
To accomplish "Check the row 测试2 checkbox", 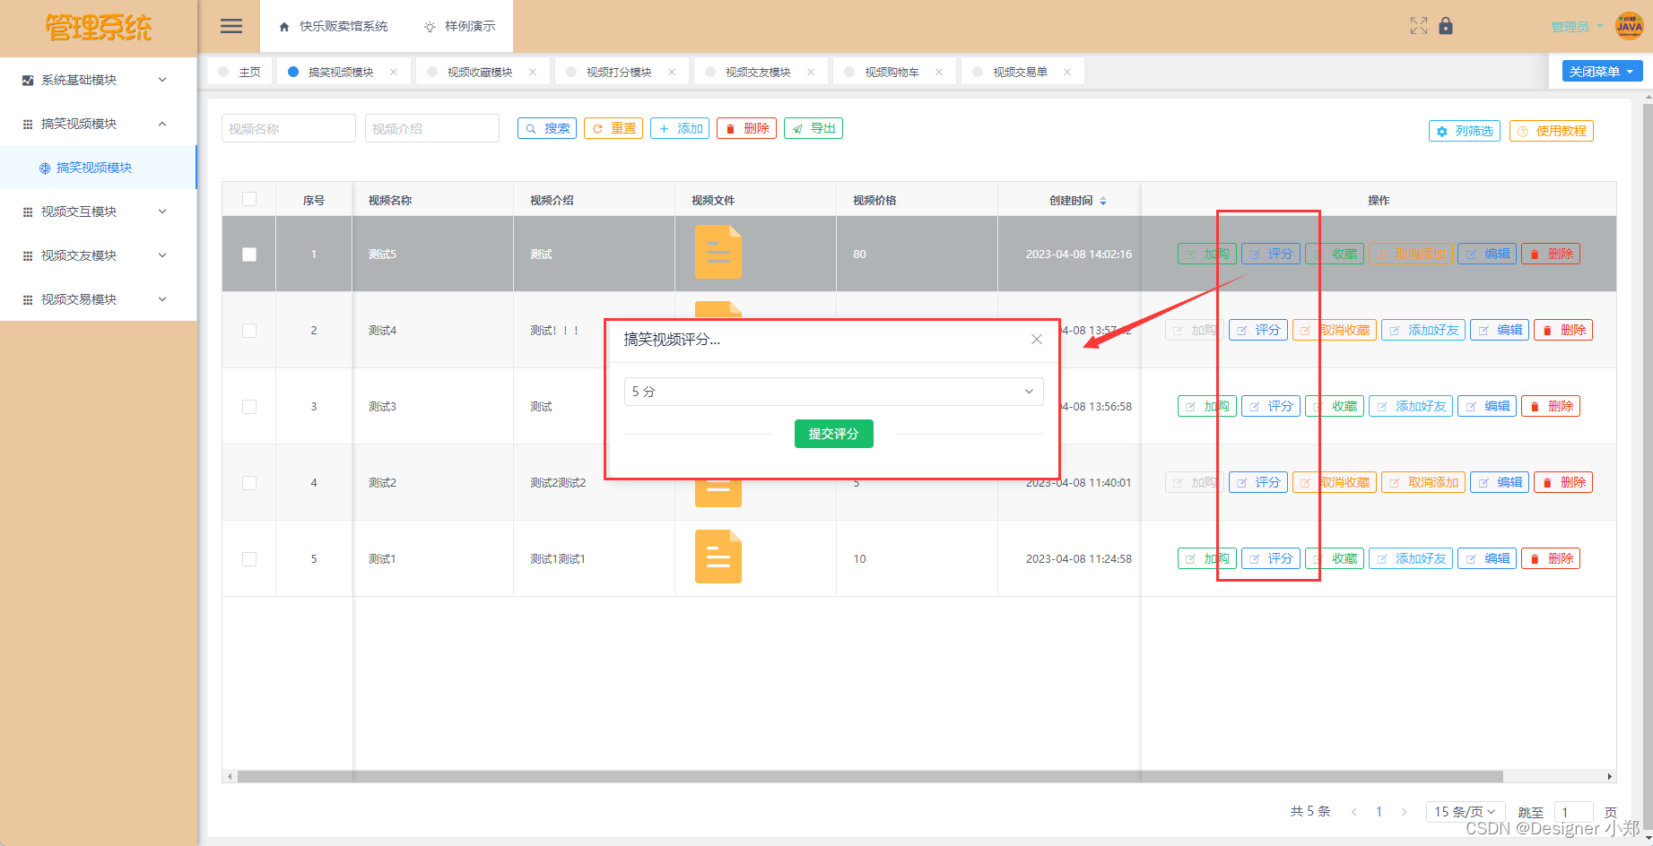I will (x=249, y=483).
